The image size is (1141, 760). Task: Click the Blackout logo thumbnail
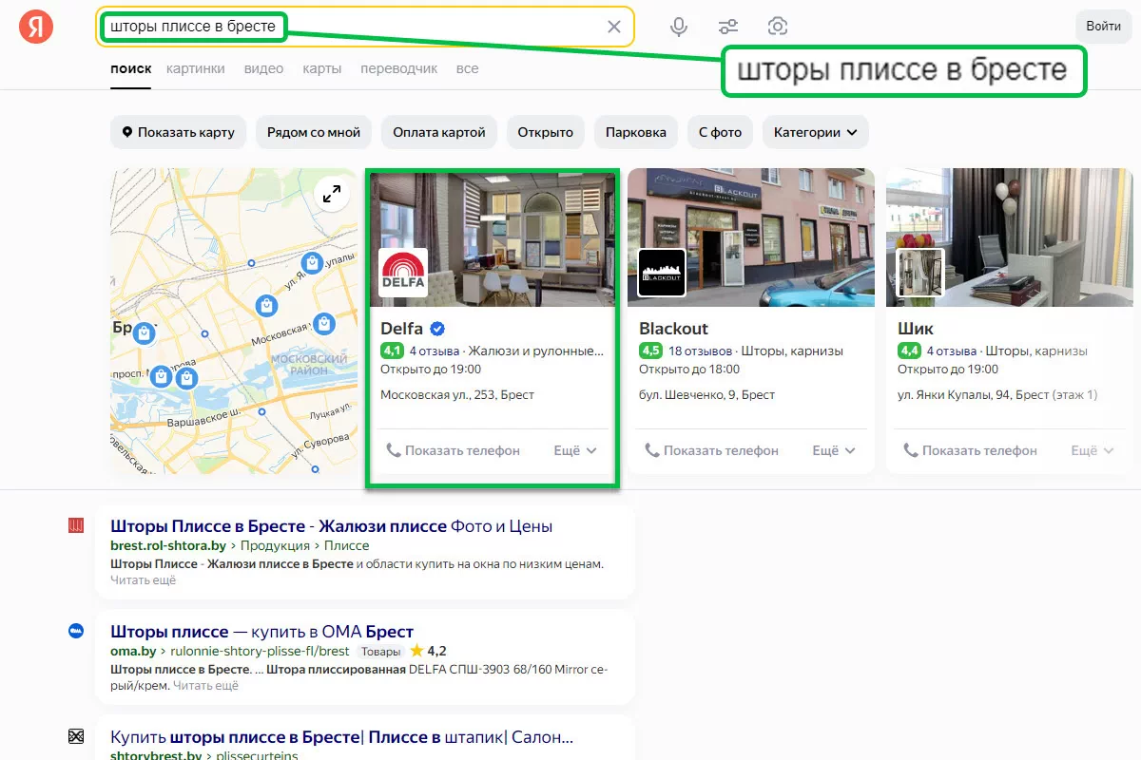661,274
